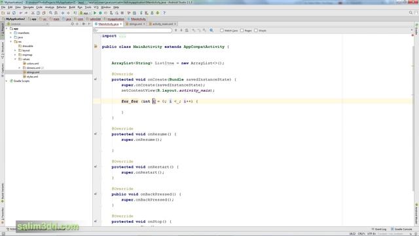The width and height of the screenshot is (419, 236).
Task: Click the Make Project icon
Action: pyautogui.click(x=75, y=13)
